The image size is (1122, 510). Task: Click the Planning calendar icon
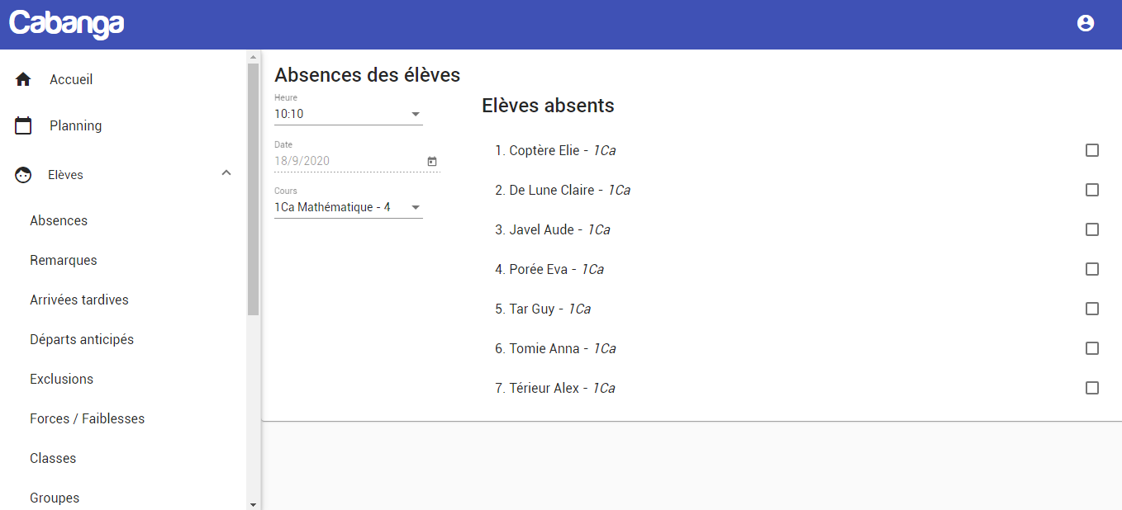[23, 126]
